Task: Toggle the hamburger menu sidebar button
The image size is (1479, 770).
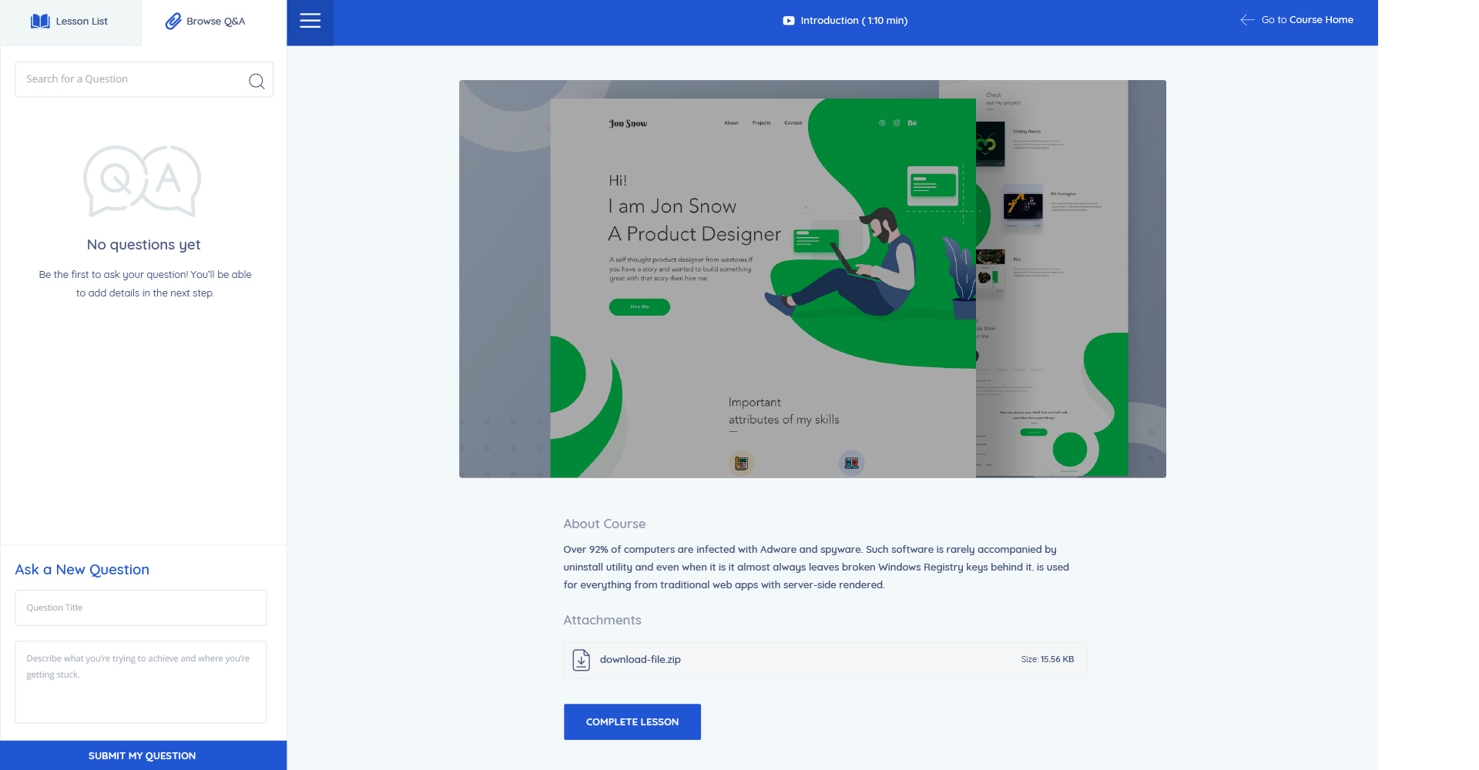Action: [310, 22]
